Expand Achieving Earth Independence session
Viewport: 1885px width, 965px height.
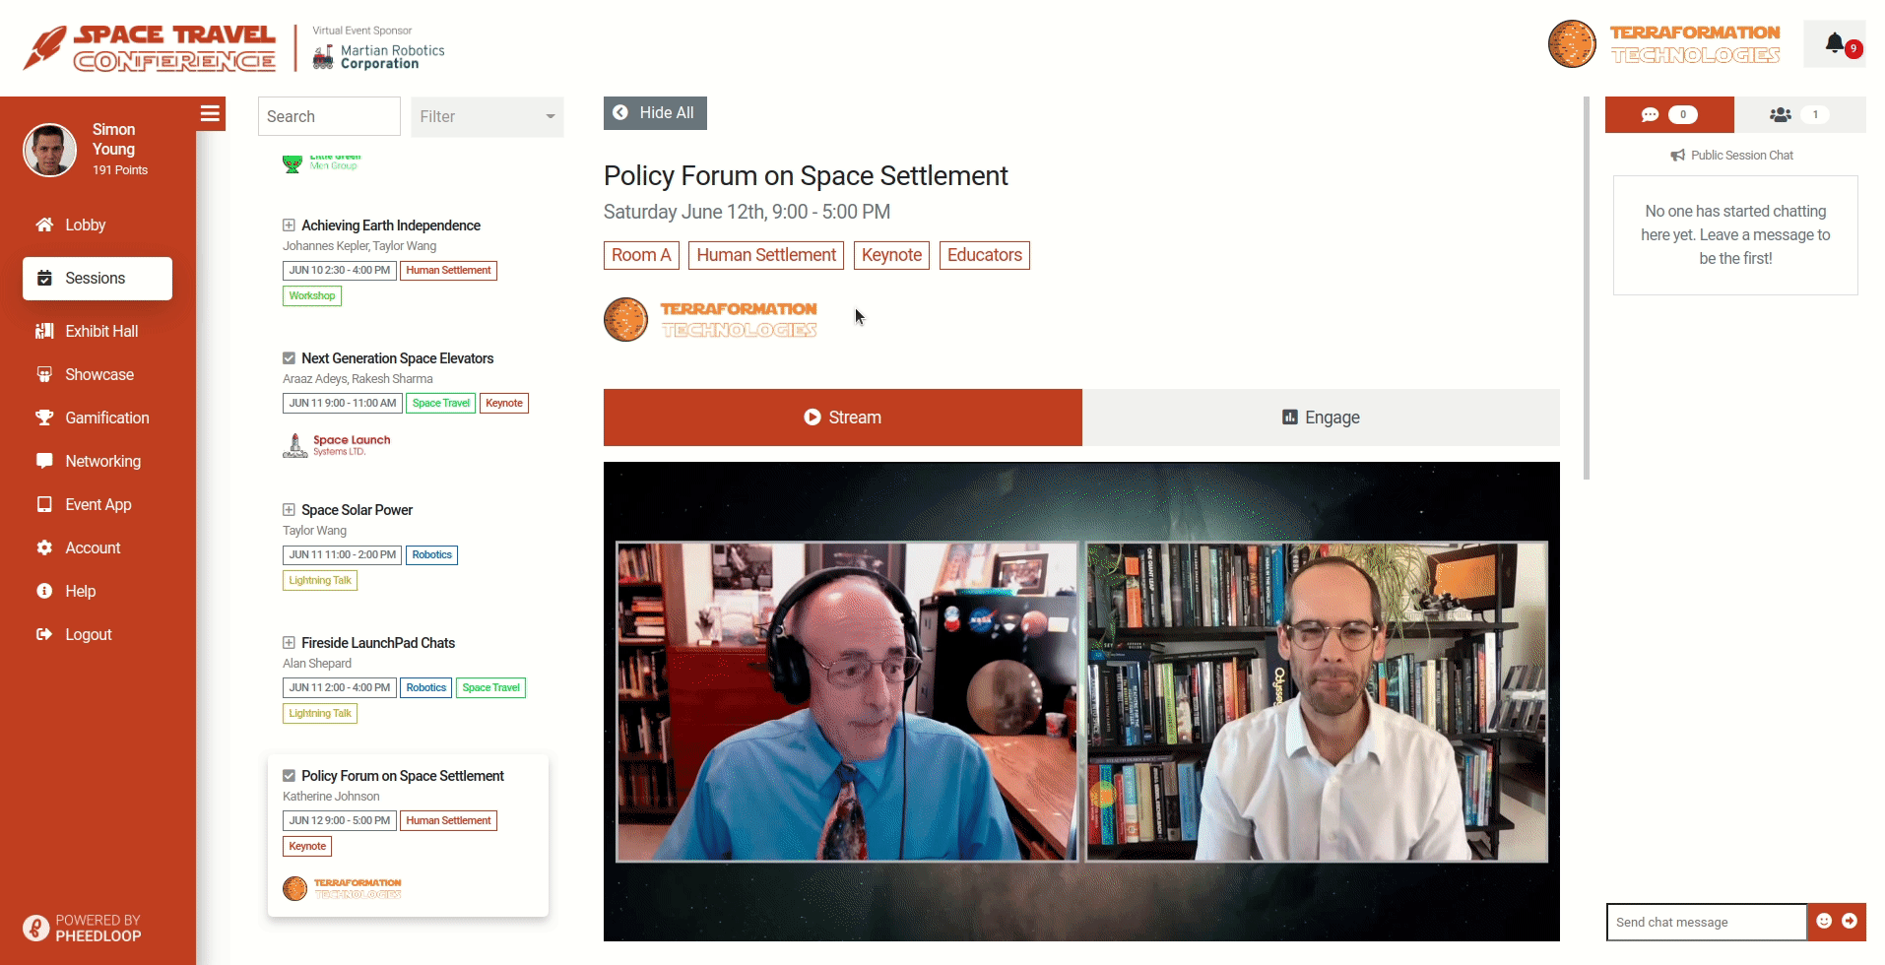[x=289, y=225]
